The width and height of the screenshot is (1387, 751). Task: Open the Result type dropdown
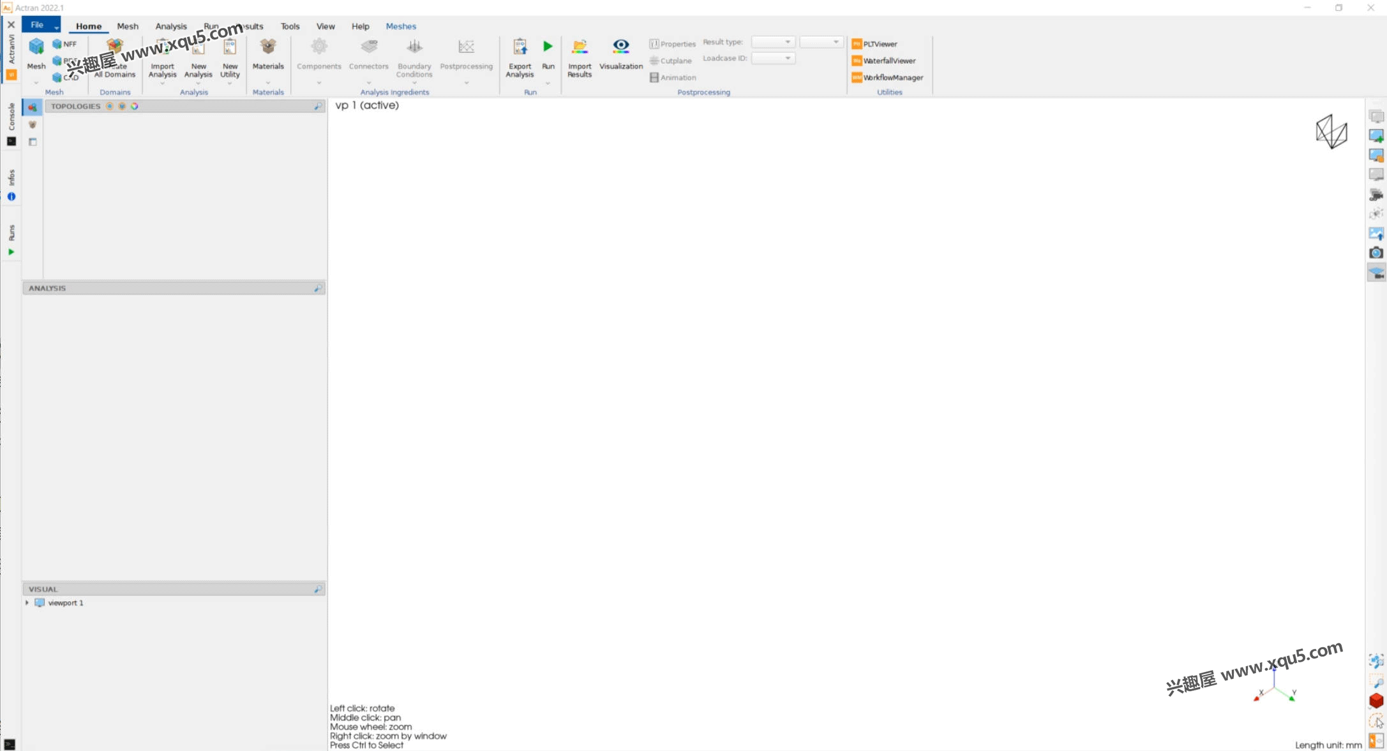(x=773, y=42)
